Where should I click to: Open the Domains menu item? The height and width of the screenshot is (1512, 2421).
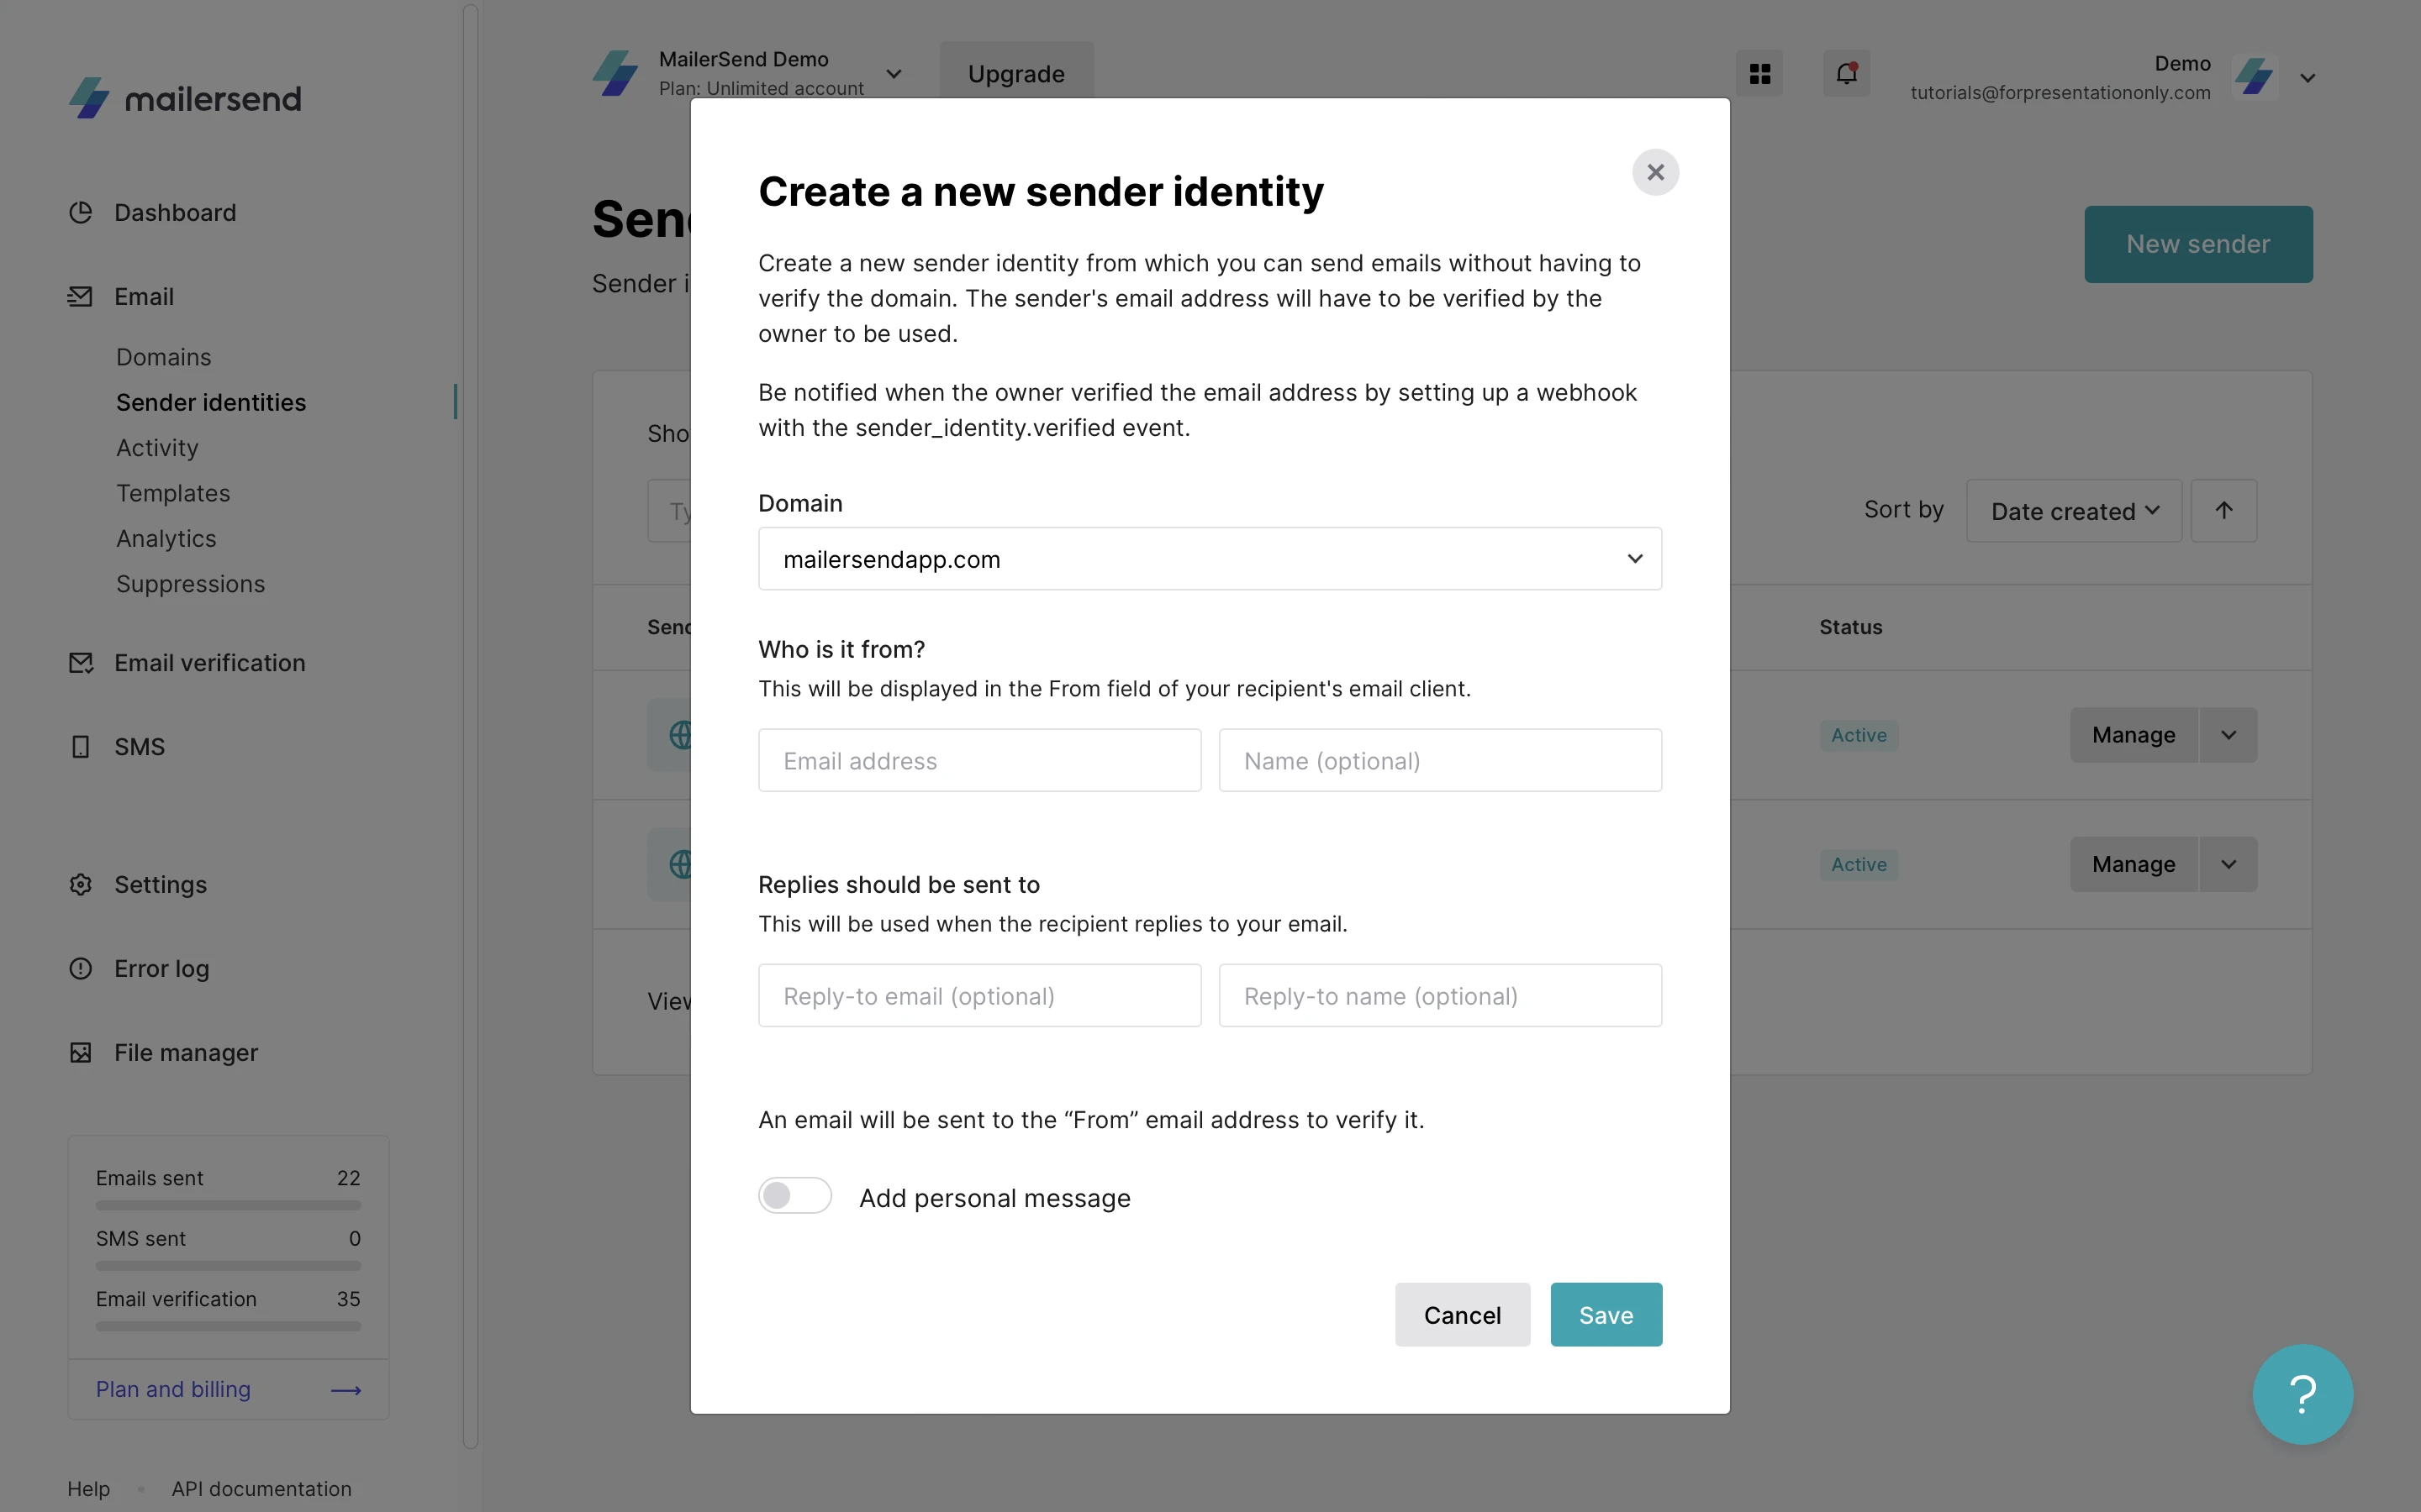tap(164, 357)
